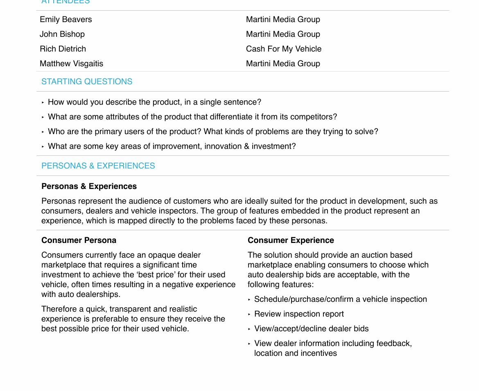Click the key areas of improvement question
Image resolution: width=479 pixels, height=391 pixels.
[172, 146]
